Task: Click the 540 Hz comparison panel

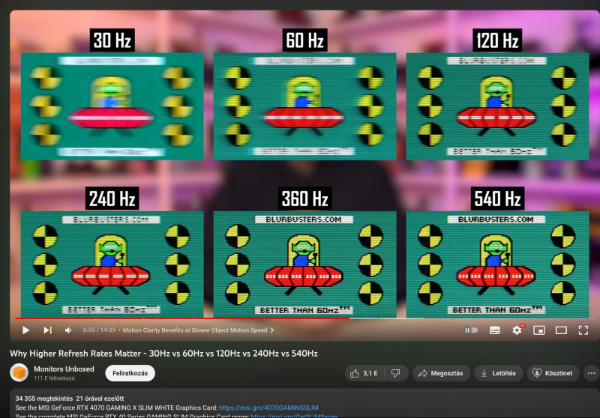Action: 497,264
